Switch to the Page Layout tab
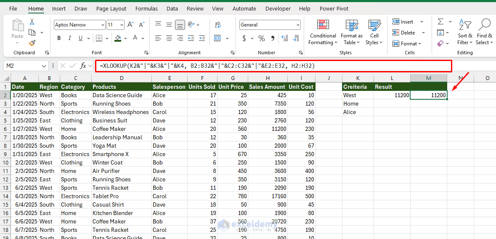The height and width of the screenshot is (239, 496). [x=111, y=8]
